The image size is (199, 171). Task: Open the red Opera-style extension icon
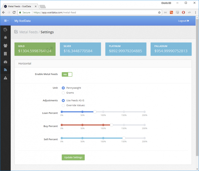[183, 12]
